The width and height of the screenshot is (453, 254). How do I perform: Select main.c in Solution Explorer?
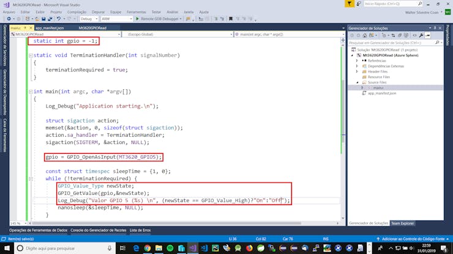(x=378, y=88)
